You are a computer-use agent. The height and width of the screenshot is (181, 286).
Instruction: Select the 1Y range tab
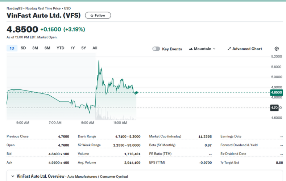point(73,48)
